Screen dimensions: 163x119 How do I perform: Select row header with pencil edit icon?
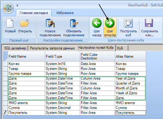point(6,113)
